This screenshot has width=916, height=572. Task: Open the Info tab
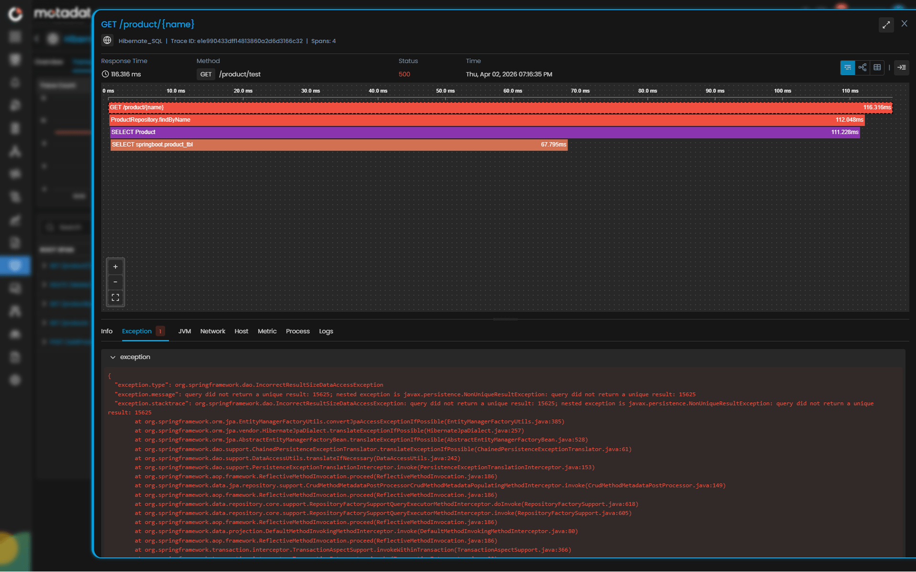point(106,331)
